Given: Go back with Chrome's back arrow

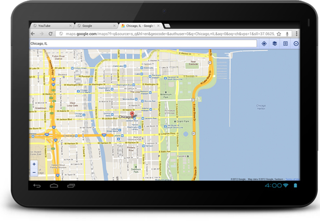Looking at the screenshot, I should 33,34.
